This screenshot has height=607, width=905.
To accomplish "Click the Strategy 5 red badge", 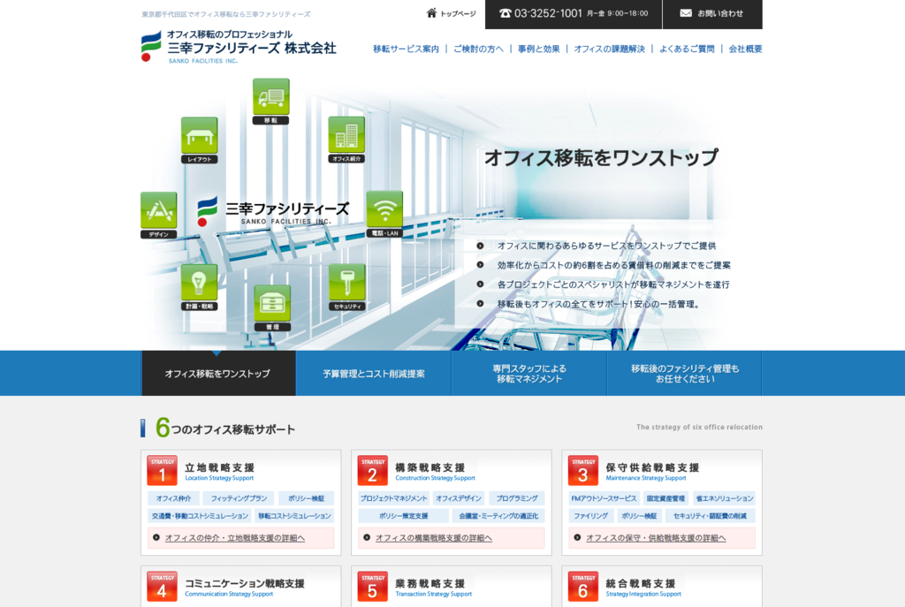I will click(x=372, y=587).
